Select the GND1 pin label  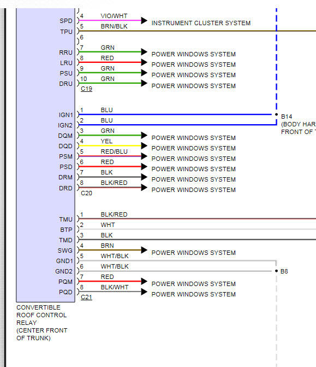coord(64,261)
